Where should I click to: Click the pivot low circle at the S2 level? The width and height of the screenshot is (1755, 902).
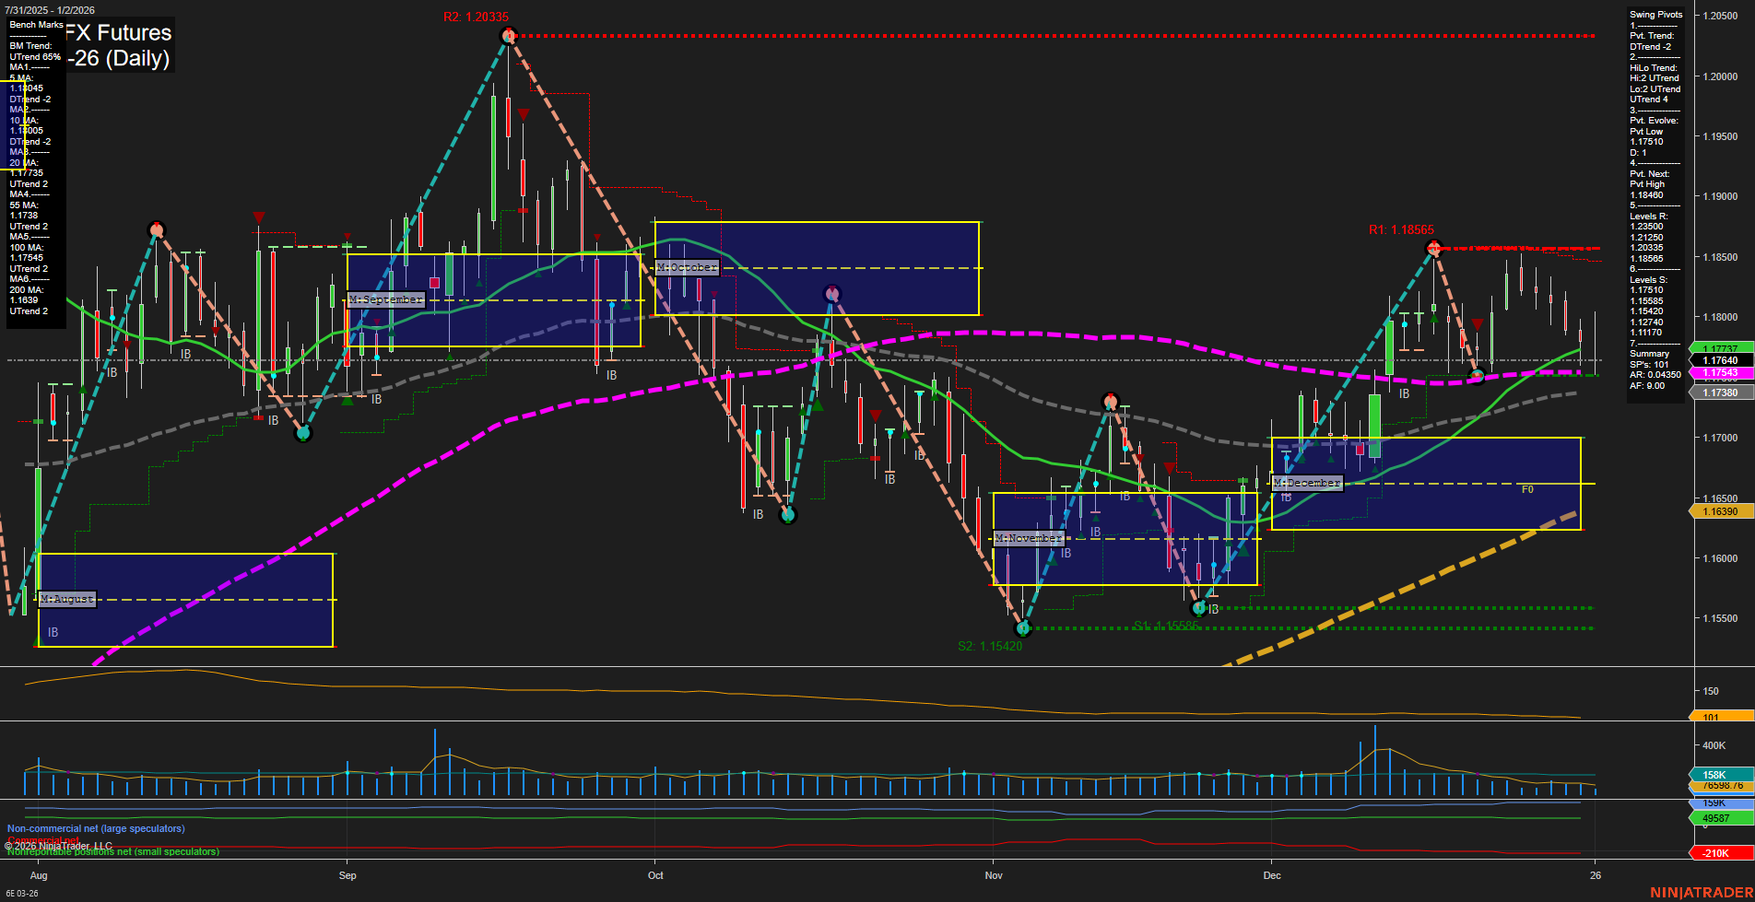[1023, 628]
